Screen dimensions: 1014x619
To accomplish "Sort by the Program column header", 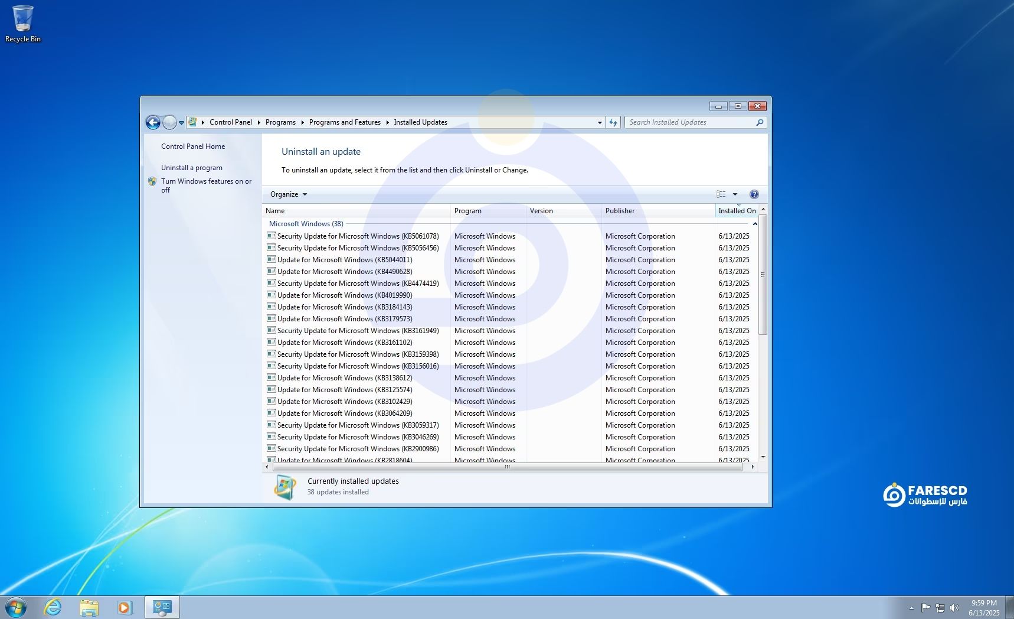I will point(488,211).
